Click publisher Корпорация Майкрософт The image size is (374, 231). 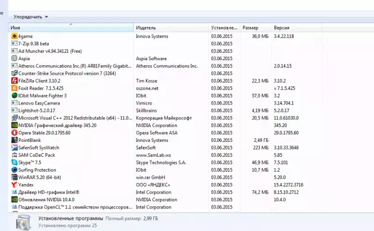[x=164, y=118]
